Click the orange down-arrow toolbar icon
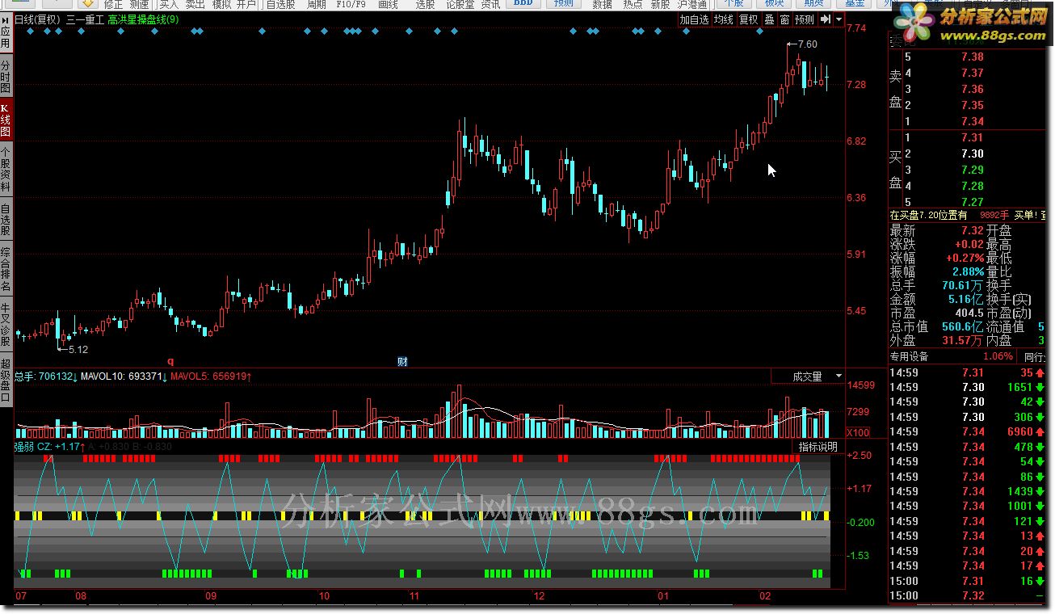This screenshot has width=1055, height=614. coord(87,3)
